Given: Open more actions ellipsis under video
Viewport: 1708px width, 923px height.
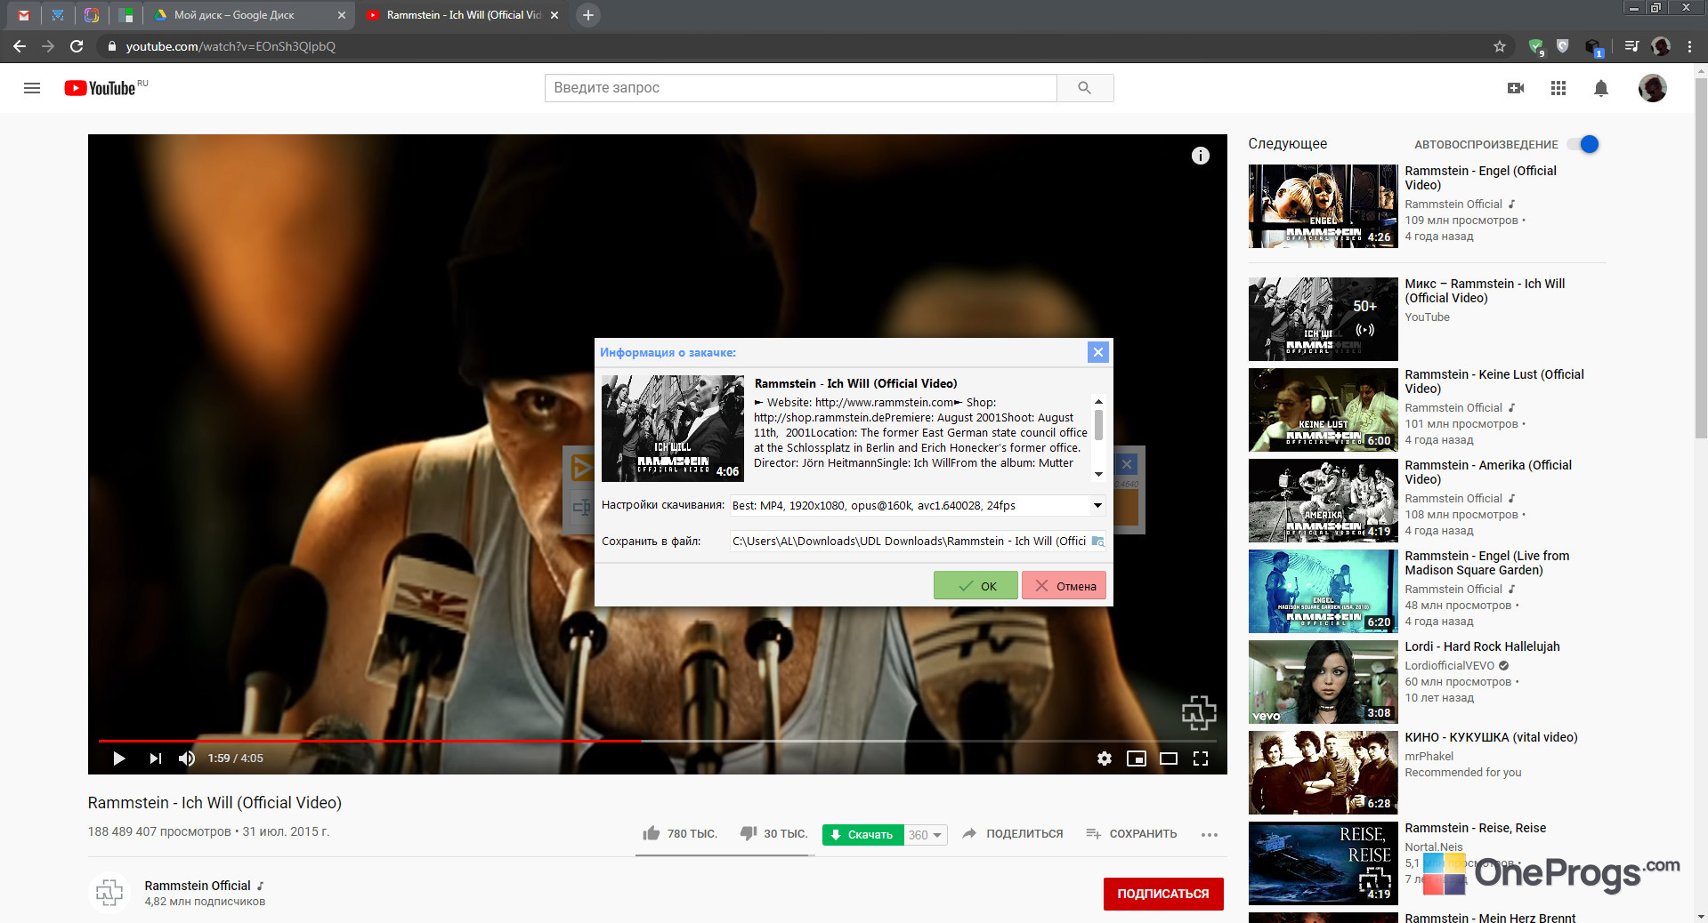Looking at the screenshot, I should pyautogui.click(x=1209, y=834).
